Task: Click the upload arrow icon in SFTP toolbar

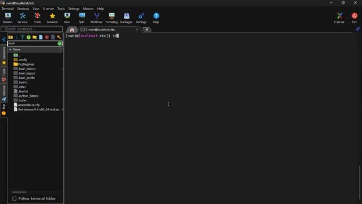Action: point(23,37)
